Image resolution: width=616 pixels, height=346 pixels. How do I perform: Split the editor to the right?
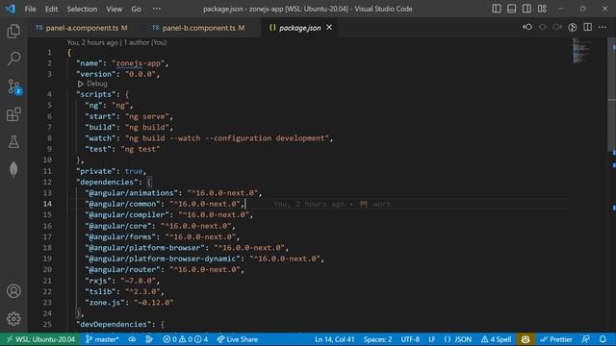click(x=588, y=27)
